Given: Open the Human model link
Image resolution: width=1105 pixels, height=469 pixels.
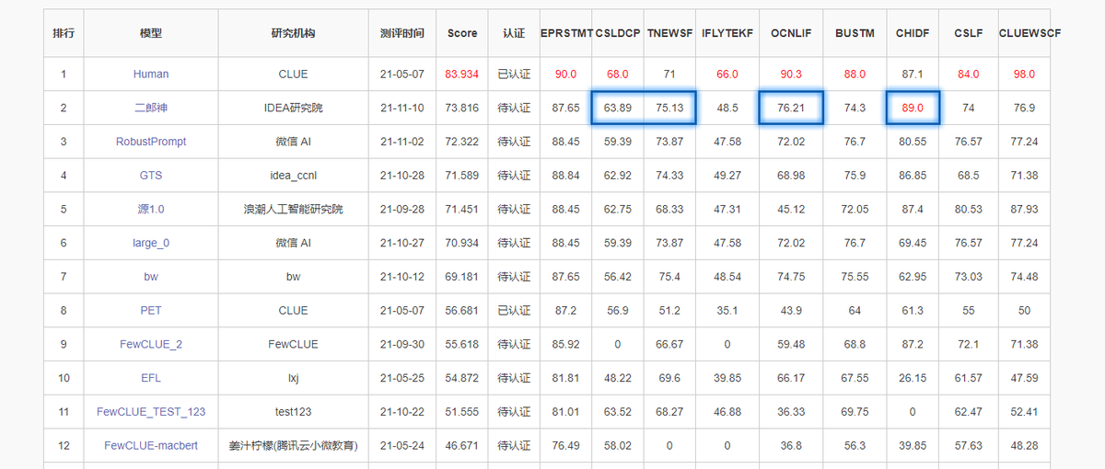Looking at the screenshot, I should 151,74.
